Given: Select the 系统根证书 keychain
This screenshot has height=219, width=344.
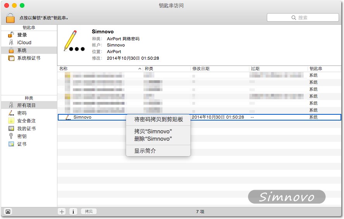Looking at the screenshot, I should 28,58.
